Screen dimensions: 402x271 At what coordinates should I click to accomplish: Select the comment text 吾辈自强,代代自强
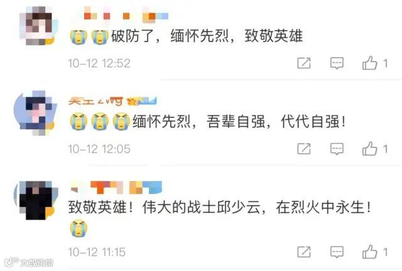pos(276,122)
